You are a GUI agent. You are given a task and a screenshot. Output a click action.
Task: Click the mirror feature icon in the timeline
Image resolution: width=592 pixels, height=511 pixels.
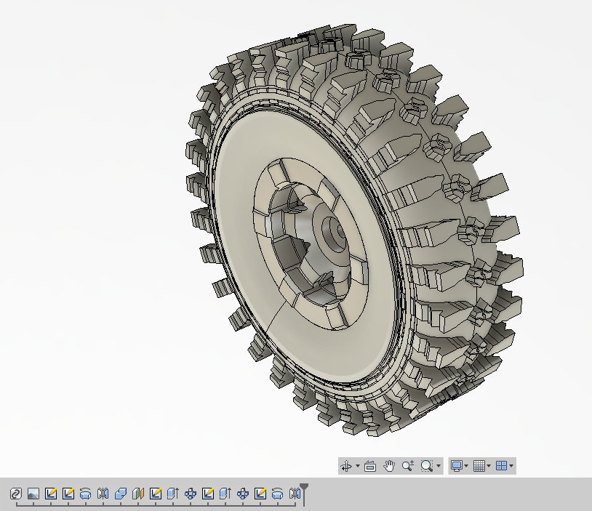point(101,494)
